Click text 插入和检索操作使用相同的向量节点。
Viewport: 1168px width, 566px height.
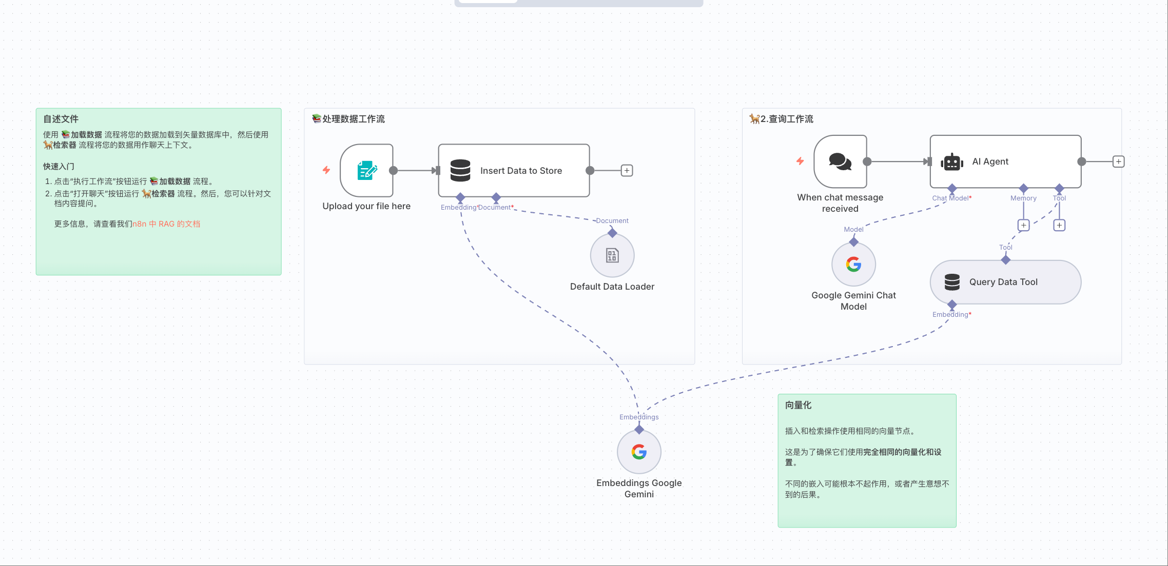[x=850, y=431]
